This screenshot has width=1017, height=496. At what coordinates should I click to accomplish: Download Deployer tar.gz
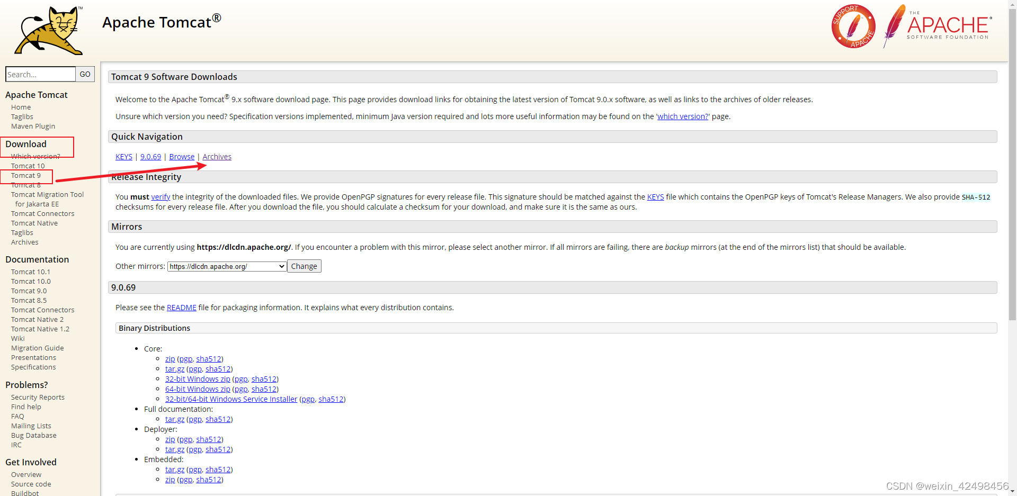tap(175, 449)
